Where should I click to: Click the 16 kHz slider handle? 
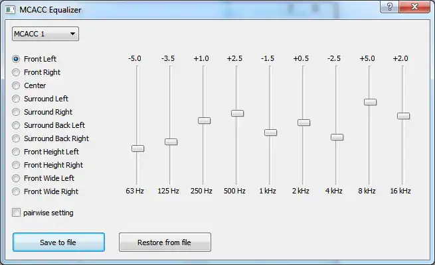[403, 116]
